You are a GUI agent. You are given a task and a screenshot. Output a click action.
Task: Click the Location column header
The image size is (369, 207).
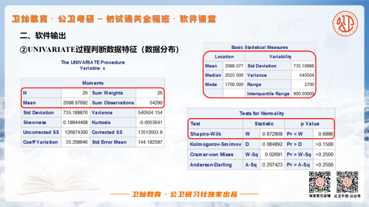pos(224,57)
